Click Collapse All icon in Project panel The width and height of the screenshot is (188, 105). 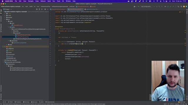coord(42,9)
